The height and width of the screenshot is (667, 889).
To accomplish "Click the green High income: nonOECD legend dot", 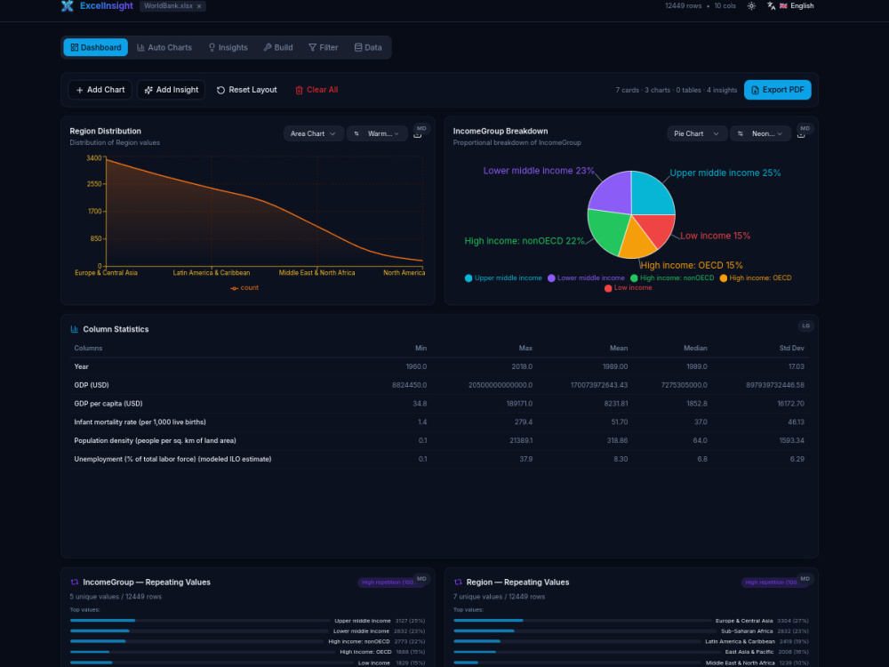I will tap(634, 277).
